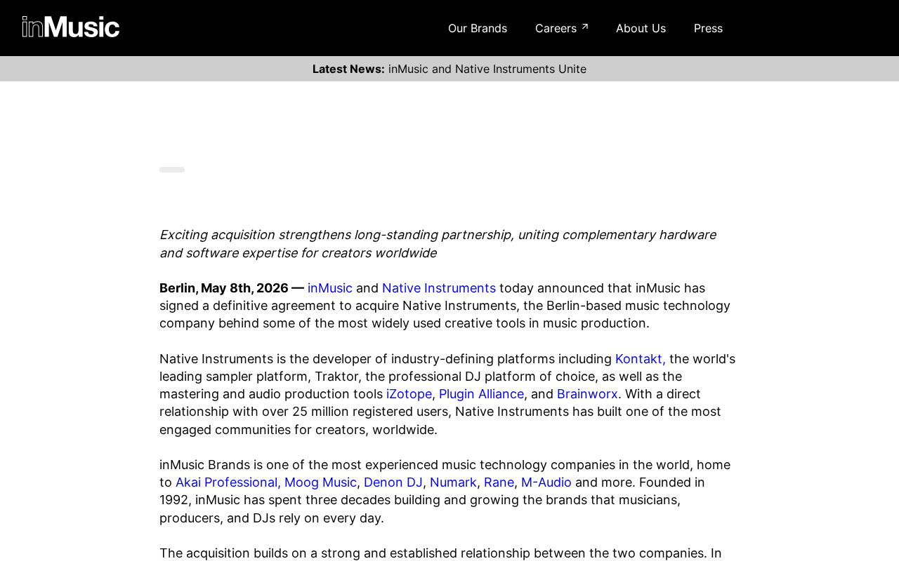899x561 pixels.
Task: Open the iZotope link
Action: (409, 394)
